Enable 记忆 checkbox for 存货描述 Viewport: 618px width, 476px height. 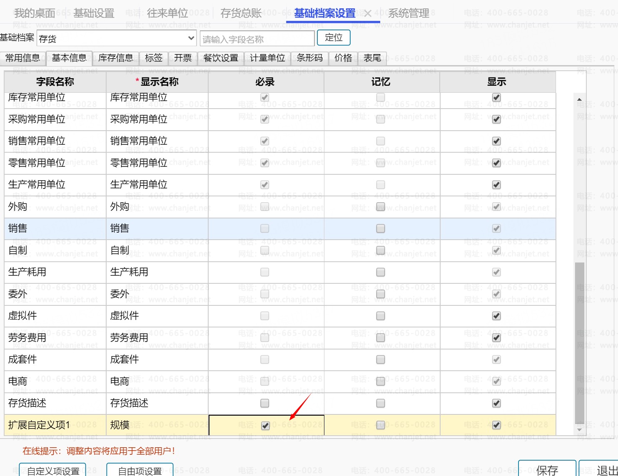(x=380, y=403)
